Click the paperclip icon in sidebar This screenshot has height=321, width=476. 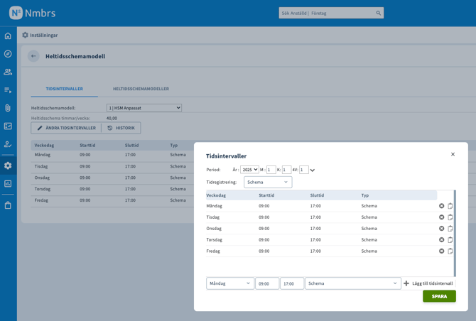pyautogui.click(x=8, y=108)
